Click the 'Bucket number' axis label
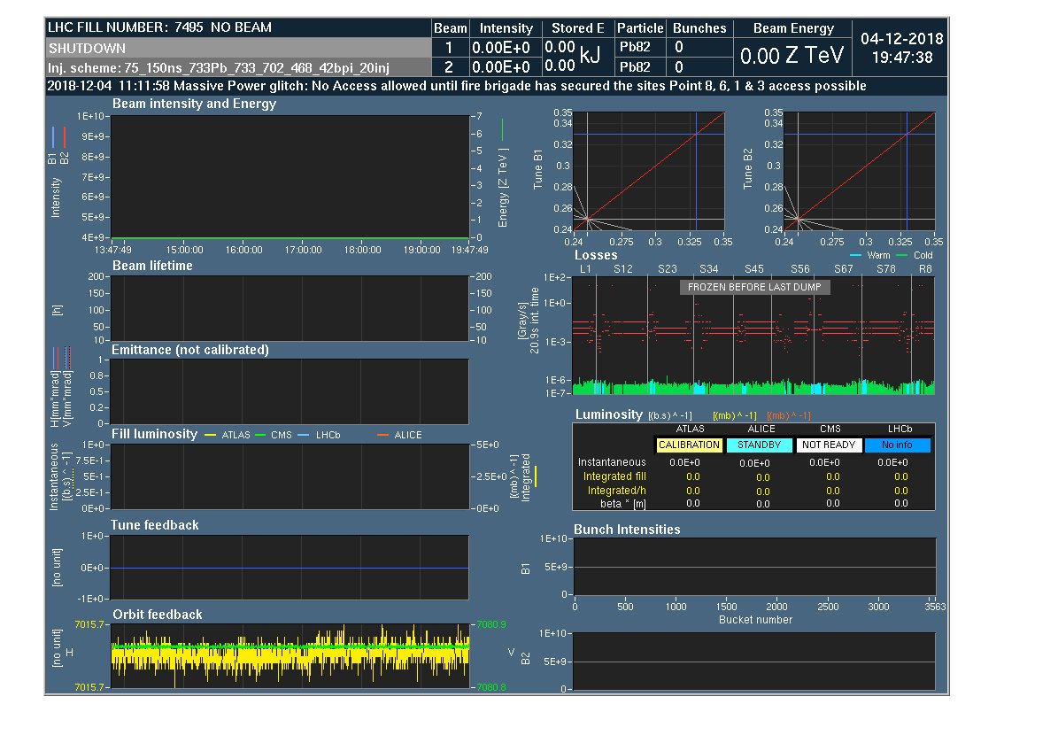 756,620
